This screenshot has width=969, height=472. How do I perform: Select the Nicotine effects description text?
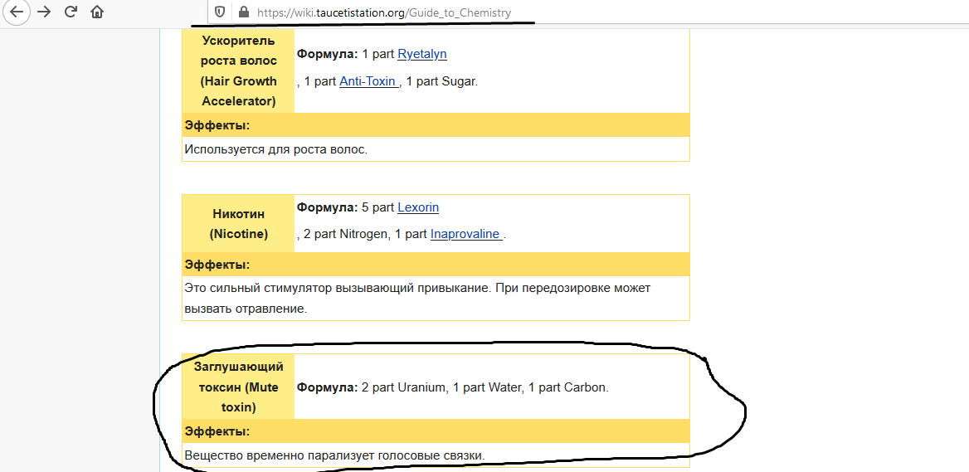click(418, 299)
